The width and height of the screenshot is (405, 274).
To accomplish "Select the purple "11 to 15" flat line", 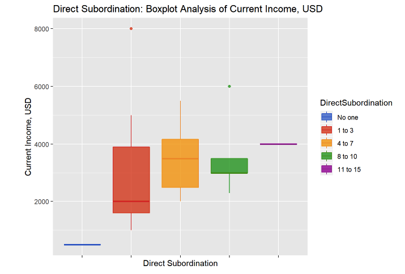I will tap(278, 144).
